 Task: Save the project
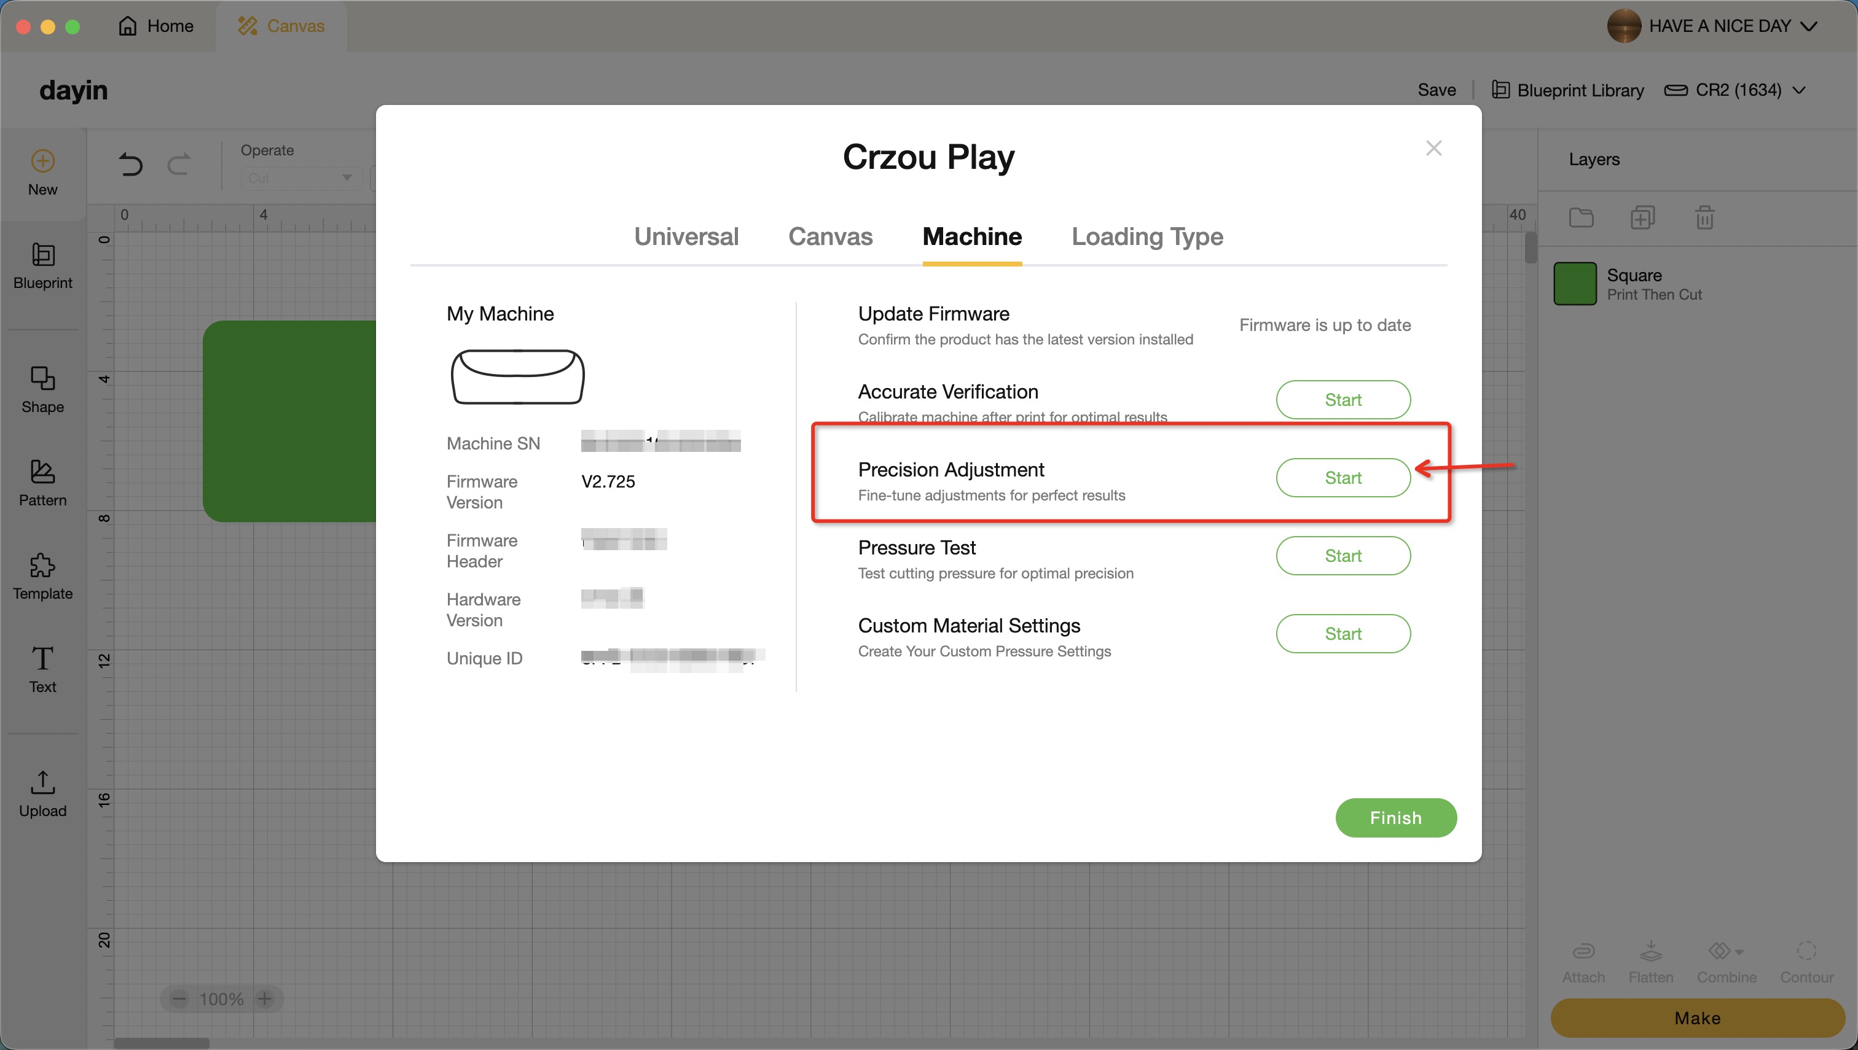coord(1437,90)
